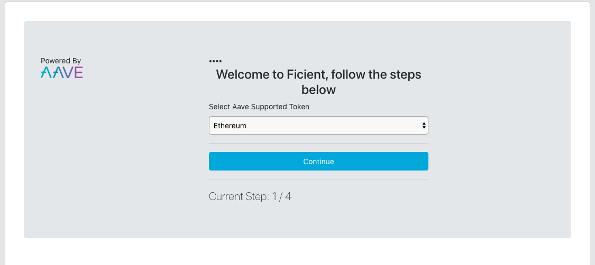Click the divider line below Continue button
Viewport: 595px width, 265px height.
(318, 179)
